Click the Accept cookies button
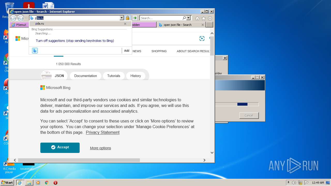This screenshot has width=331, height=186. pos(60,148)
